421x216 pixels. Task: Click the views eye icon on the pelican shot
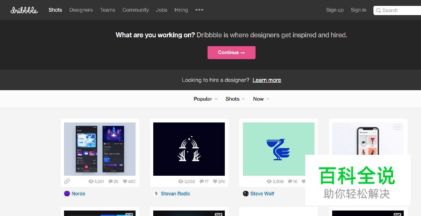pos(269,182)
